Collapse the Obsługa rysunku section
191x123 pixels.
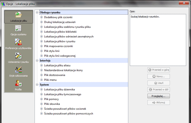(37, 12)
